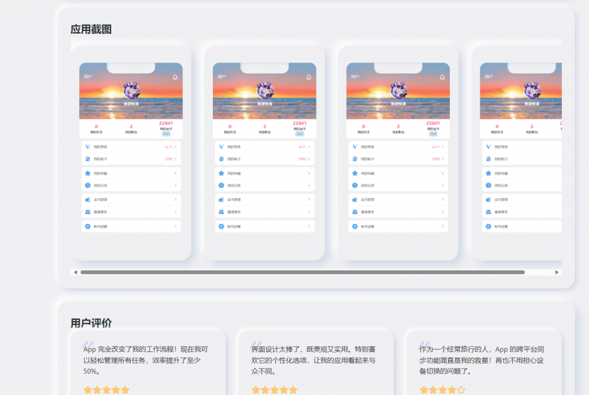Image resolution: width=589 pixels, height=395 pixels.
Task: Tap the wallet icon for 金币提现
Action: coord(86,200)
